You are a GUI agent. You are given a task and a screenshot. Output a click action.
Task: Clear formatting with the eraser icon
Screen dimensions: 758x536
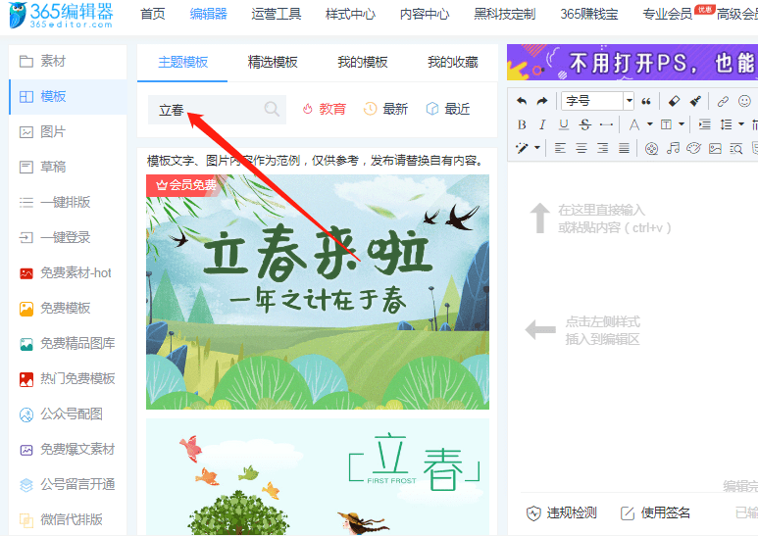tap(674, 101)
